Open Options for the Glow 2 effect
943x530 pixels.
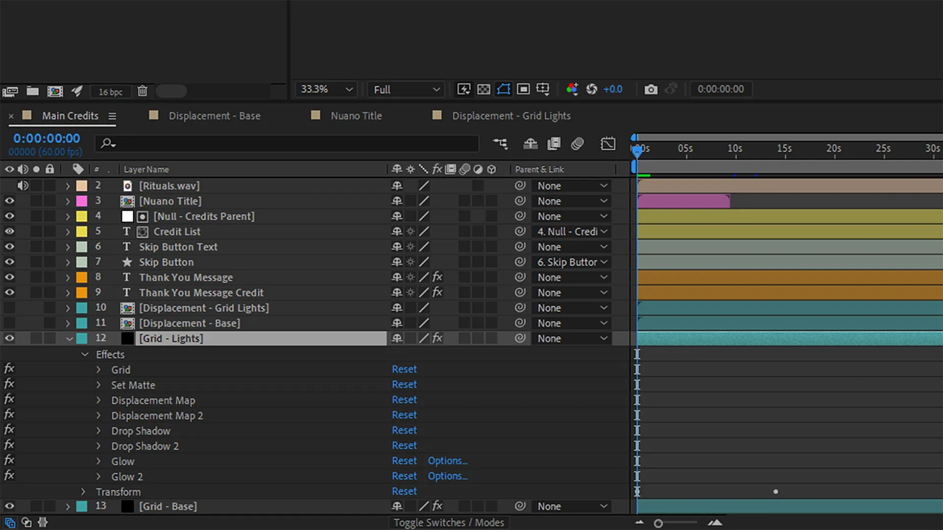coord(447,476)
